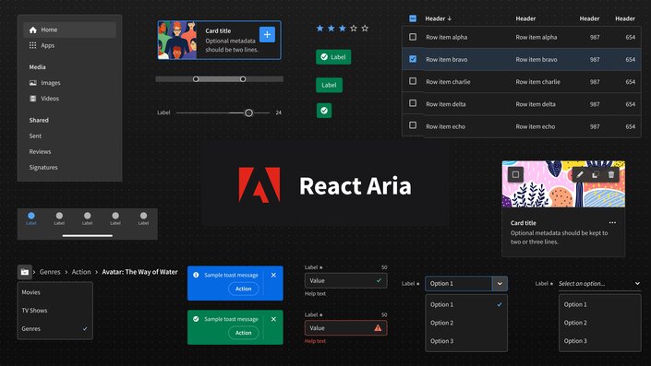Image resolution: width=651 pixels, height=366 pixels.
Task: Open the Action breadcrumb
Action: 81,272
